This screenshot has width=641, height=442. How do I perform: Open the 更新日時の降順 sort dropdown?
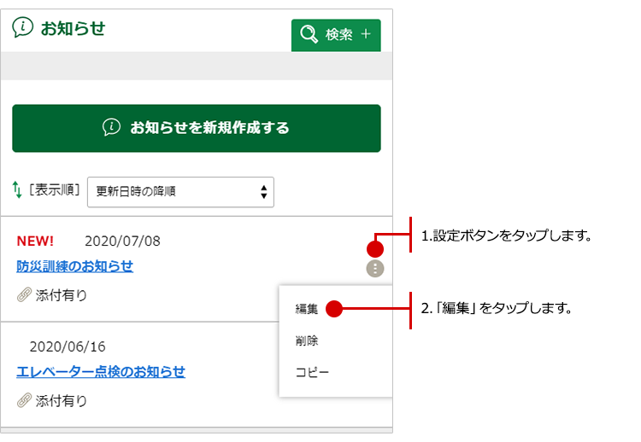(180, 192)
